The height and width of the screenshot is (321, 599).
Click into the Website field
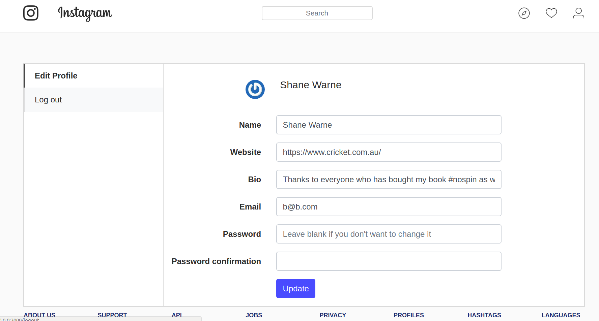[x=389, y=152]
